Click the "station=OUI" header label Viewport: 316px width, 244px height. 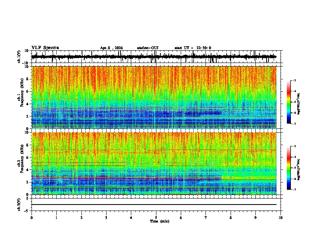(x=148, y=48)
